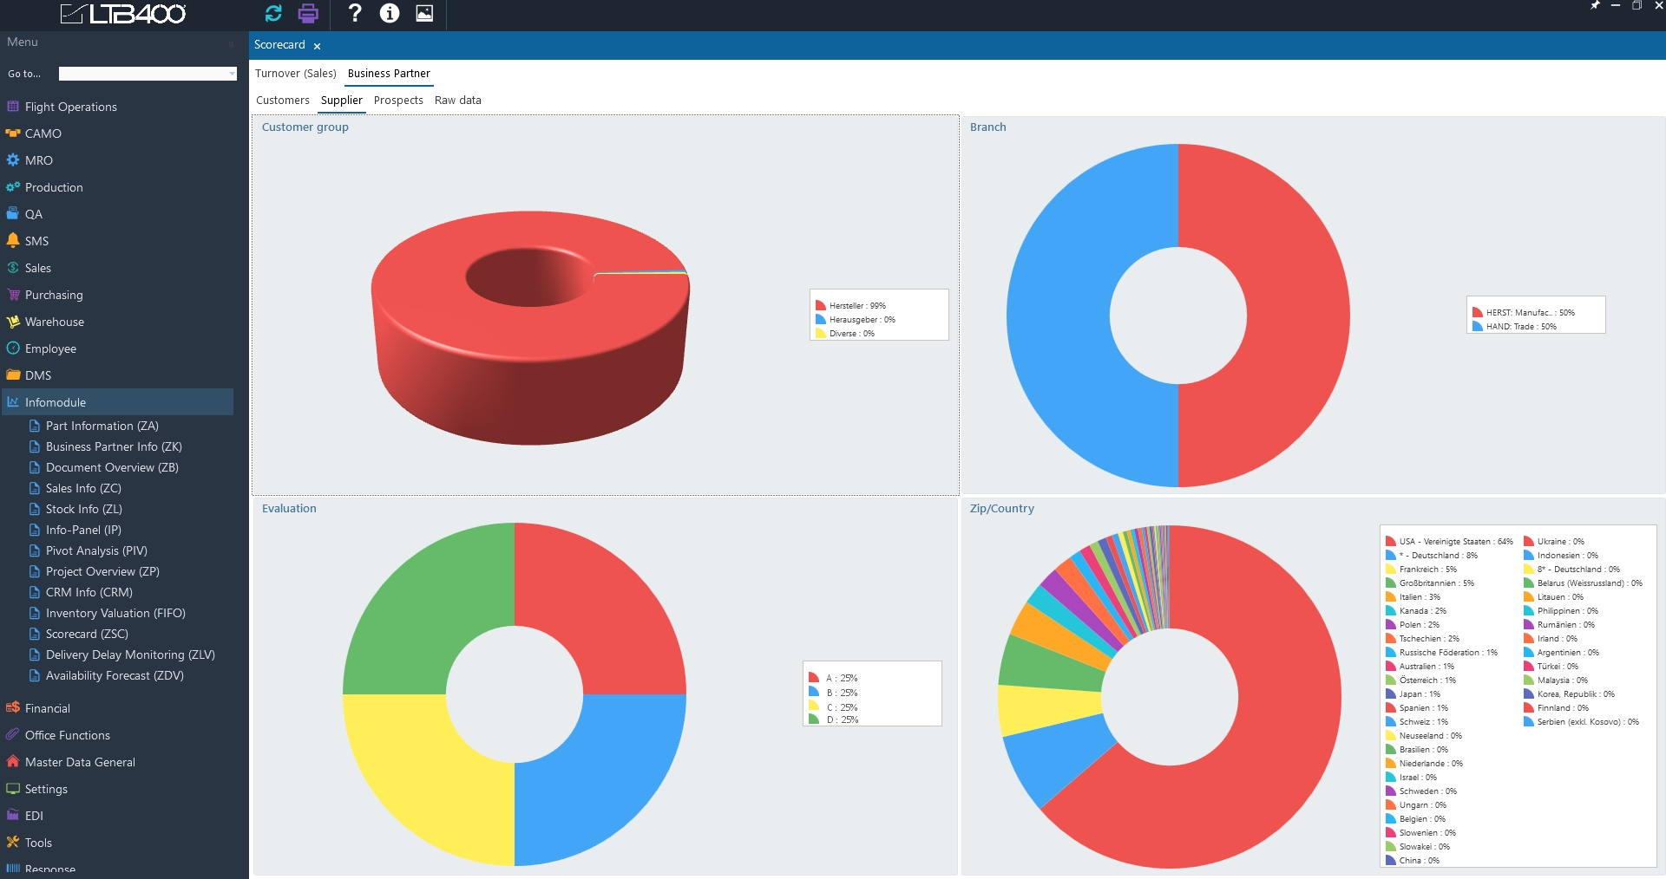
Task: Open the Warehouse module in sidebar
Action: (x=54, y=322)
